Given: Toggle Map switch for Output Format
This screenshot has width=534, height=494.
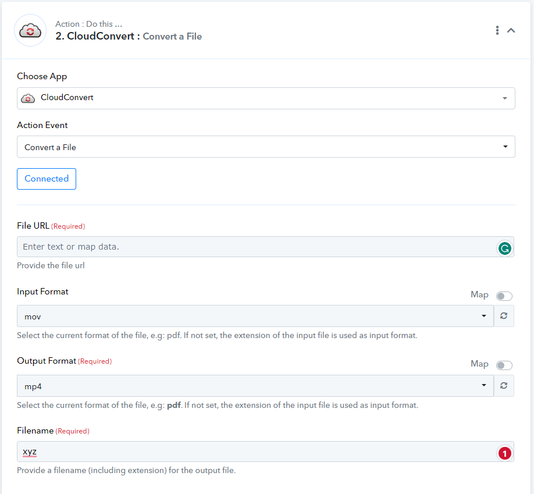Looking at the screenshot, I should 504,365.
